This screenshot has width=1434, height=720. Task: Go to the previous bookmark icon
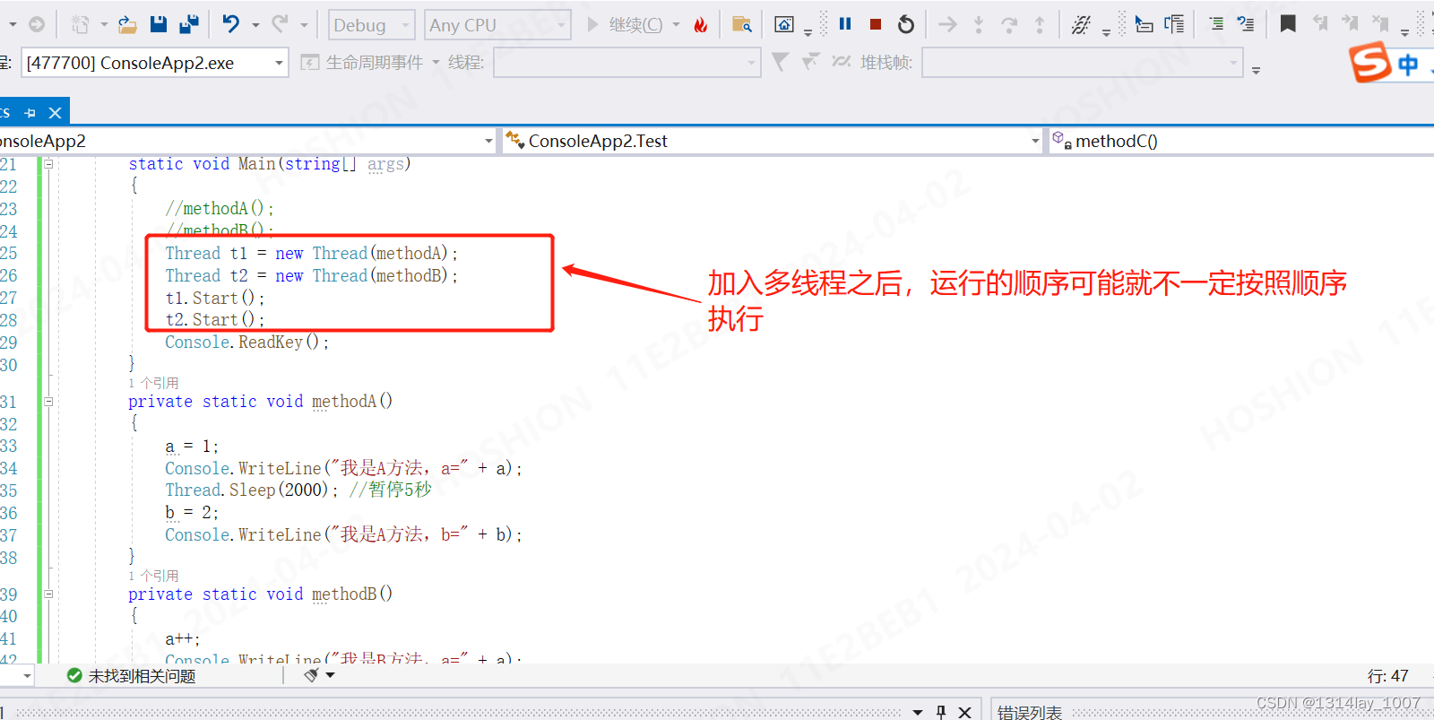click(1319, 24)
